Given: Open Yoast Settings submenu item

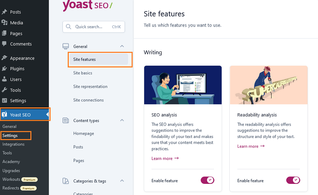Looking at the screenshot, I should 10,136.
